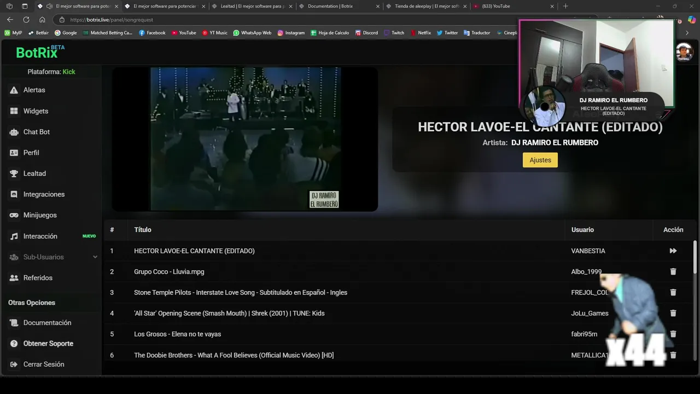This screenshot has width=700, height=394.
Task: Go to the Chat Bot page
Action: (x=37, y=132)
